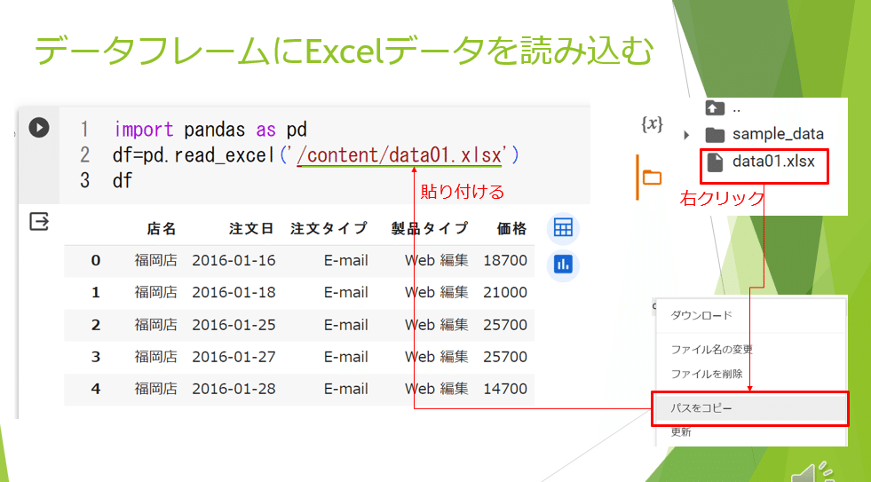871x482 pixels.
Task: Click the 価格 column header
Action: click(x=512, y=228)
